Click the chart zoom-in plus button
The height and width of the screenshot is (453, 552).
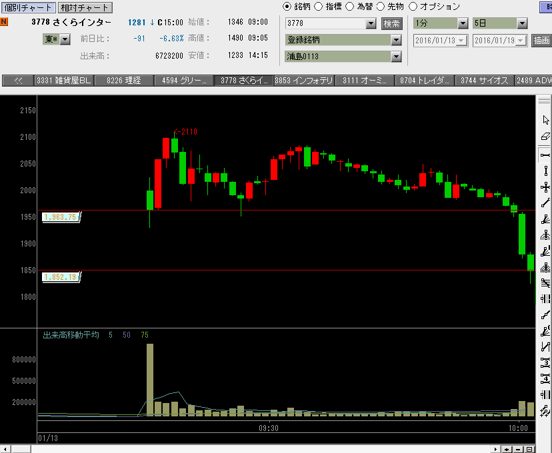(507, 449)
